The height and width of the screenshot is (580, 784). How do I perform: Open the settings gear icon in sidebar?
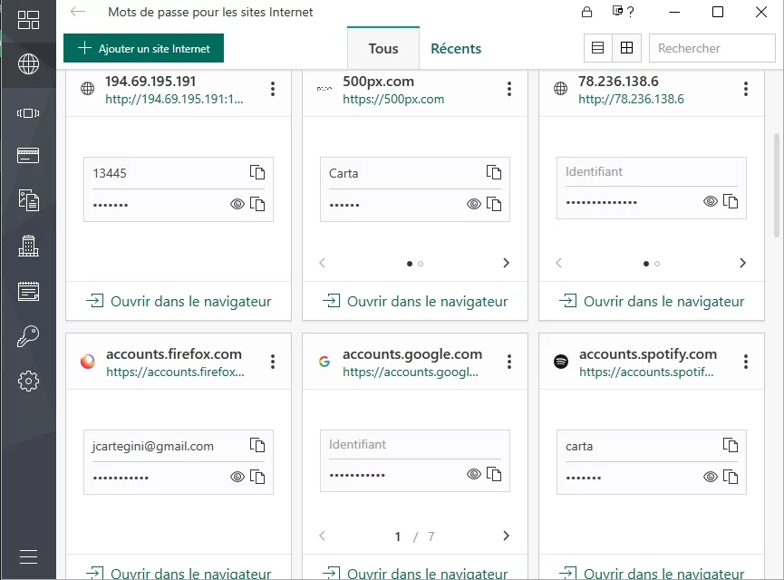point(28,381)
